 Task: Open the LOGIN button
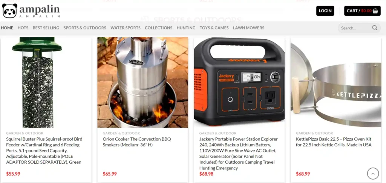pos(325,11)
